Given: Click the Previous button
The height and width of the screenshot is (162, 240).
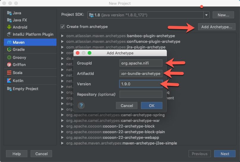Looking at the screenshot, I should pyautogui.click(x=200, y=154).
